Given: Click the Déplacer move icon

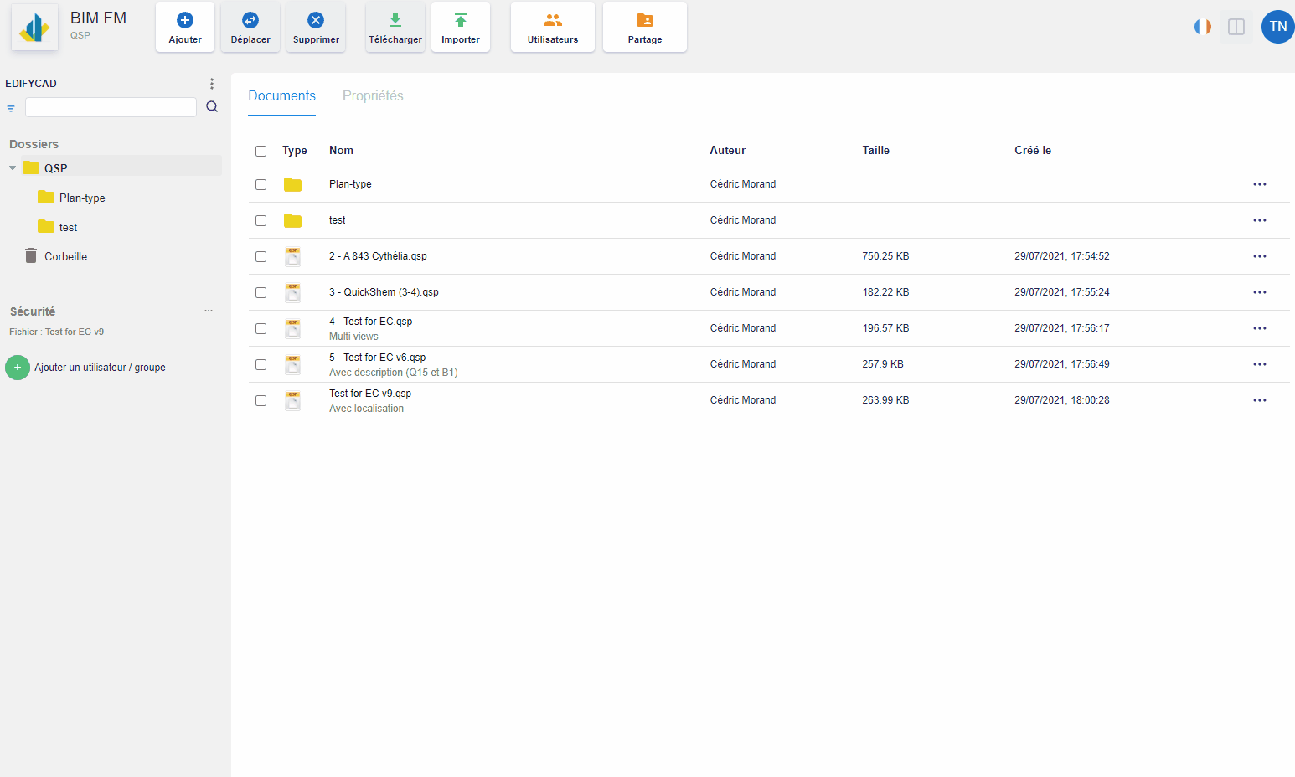Looking at the screenshot, I should 250,21.
